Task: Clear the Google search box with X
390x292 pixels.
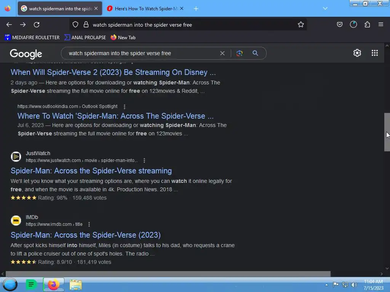Action: (222, 53)
